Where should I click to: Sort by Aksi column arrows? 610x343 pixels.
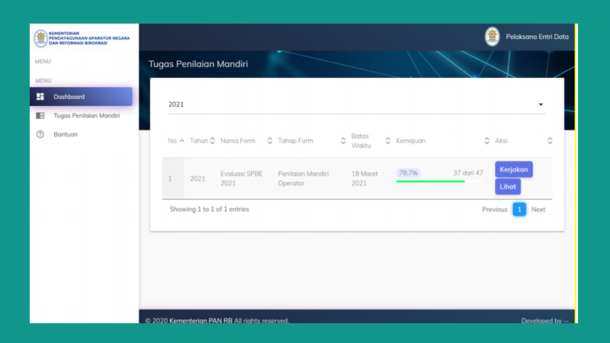point(550,141)
